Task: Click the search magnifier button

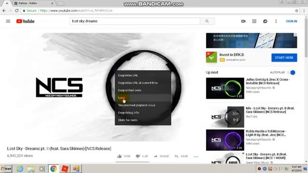Action: [x=207, y=21]
